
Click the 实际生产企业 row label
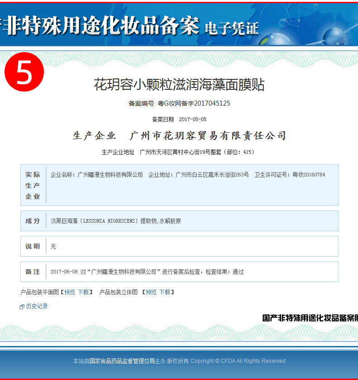coord(33,185)
